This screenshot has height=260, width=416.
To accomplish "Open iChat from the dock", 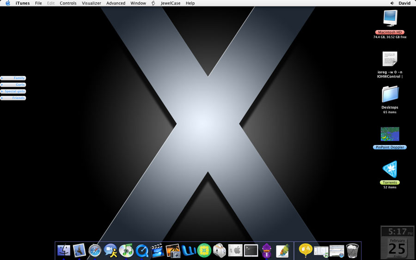I will (x=110, y=250).
